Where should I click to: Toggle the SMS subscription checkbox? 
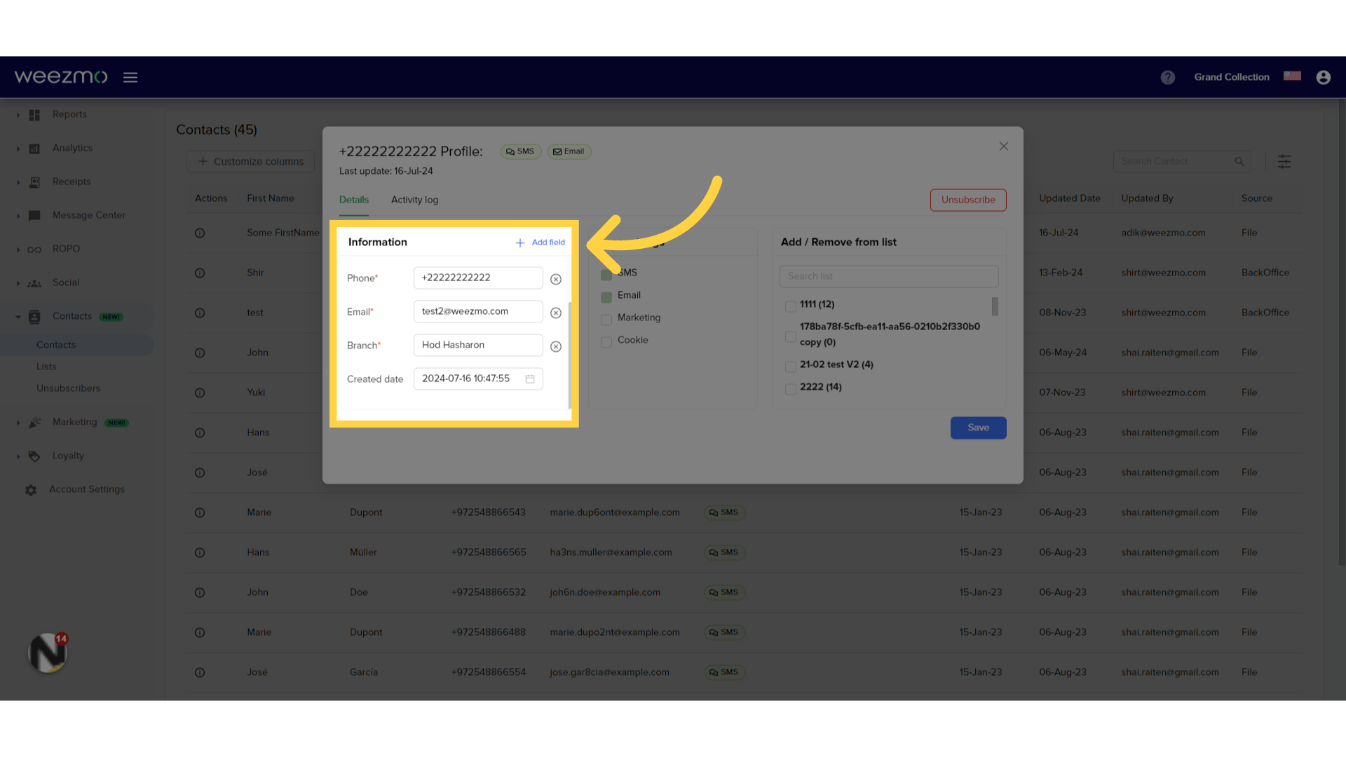606,275
